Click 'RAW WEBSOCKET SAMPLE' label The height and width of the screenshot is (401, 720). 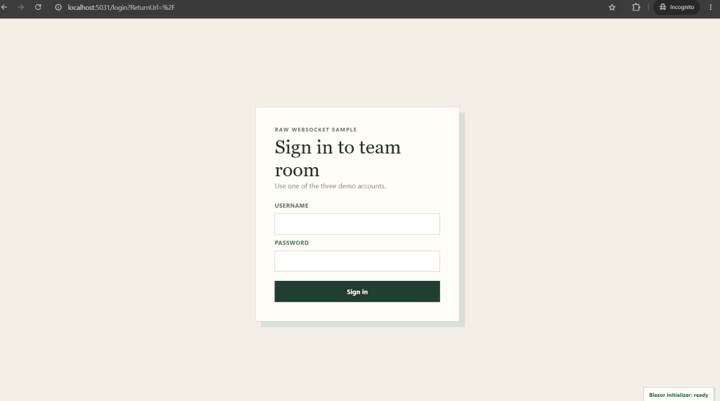316,130
